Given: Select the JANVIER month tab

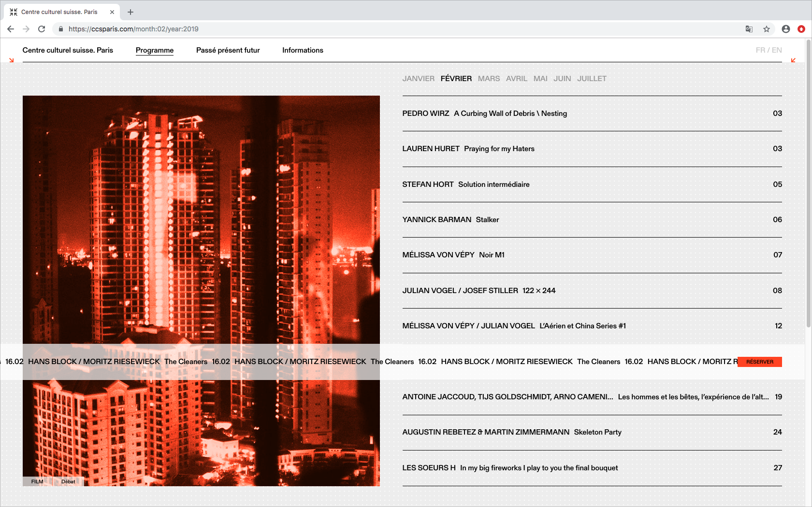Looking at the screenshot, I should point(418,79).
